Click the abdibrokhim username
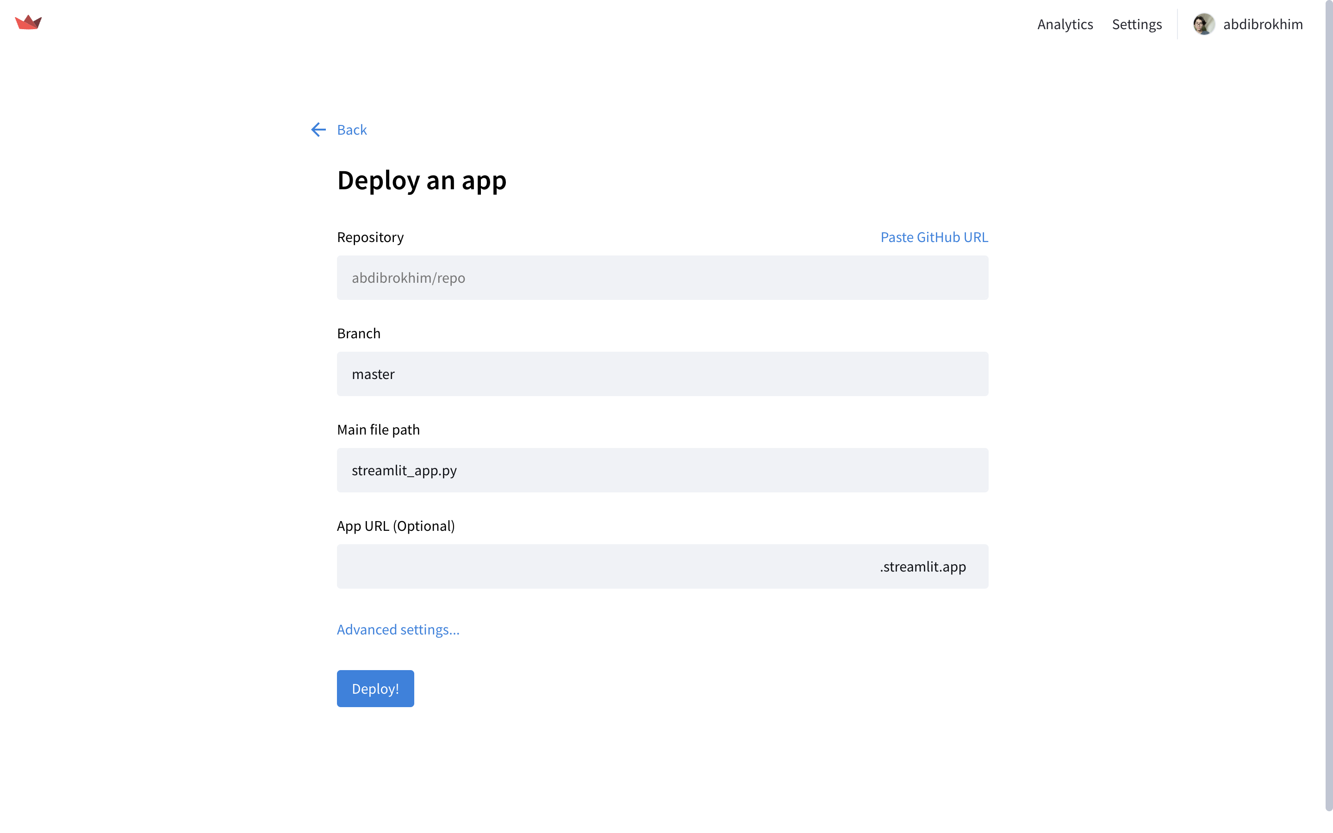 pos(1263,24)
